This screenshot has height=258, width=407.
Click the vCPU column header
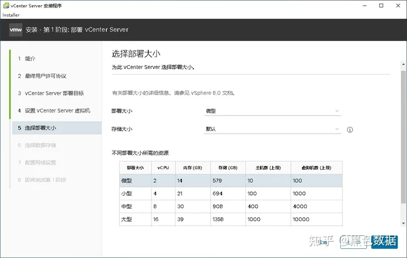pos(163,168)
